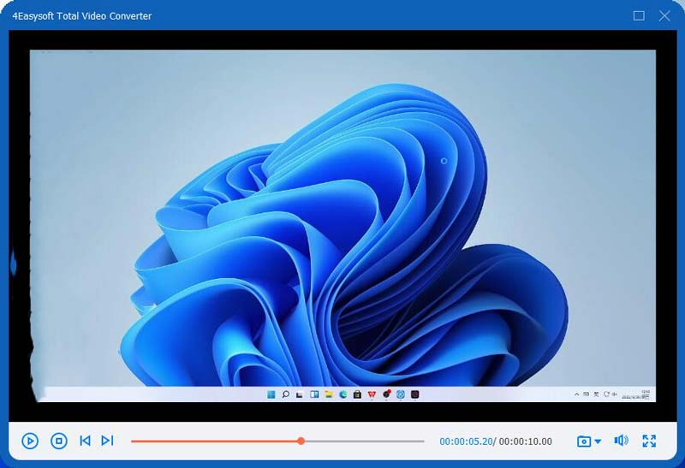The width and height of the screenshot is (685, 468).
Task: Open the snapshot options dropdown arrow
Action: coord(598,441)
